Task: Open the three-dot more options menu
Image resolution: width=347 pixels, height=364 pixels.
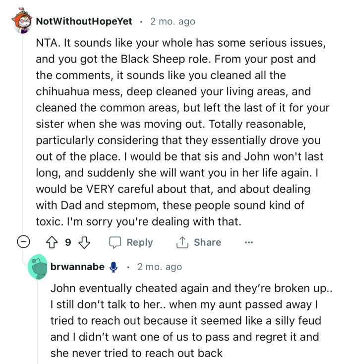Action: pyautogui.click(x=248, y=242)
